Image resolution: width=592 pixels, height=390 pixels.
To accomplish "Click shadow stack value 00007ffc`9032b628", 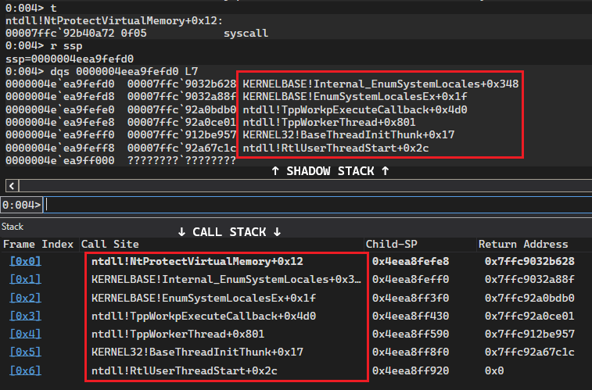I will tap(181, 84).
